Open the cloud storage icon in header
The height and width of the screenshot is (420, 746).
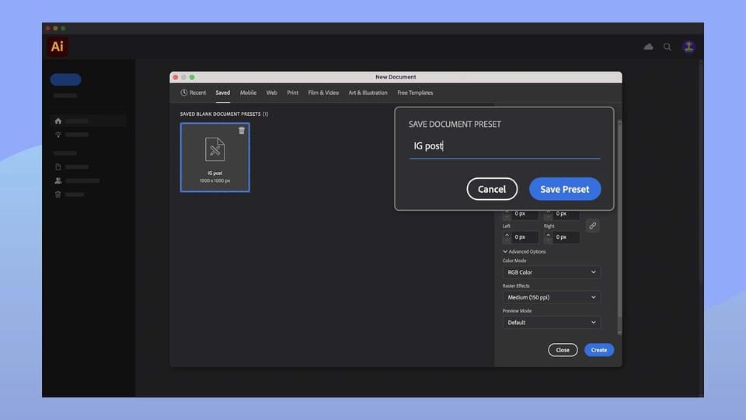648,47
